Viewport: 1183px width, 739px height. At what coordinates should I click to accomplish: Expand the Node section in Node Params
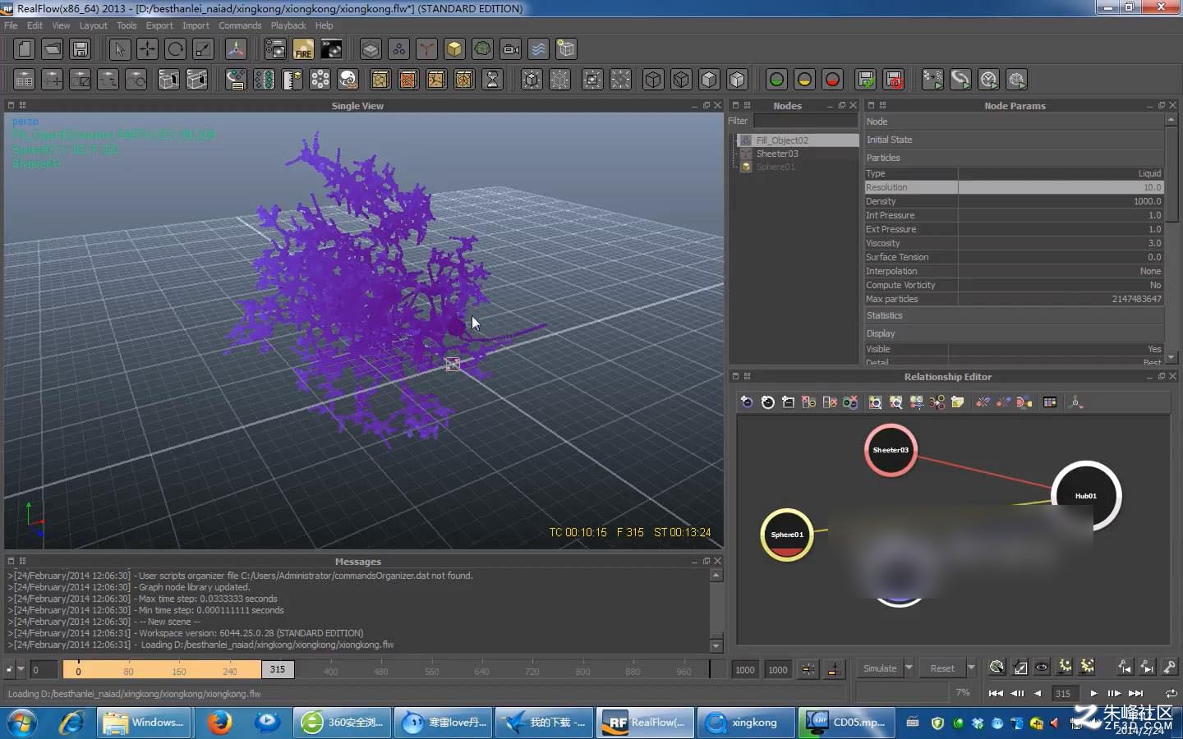pyautogui.click(x=1014, y=122)
